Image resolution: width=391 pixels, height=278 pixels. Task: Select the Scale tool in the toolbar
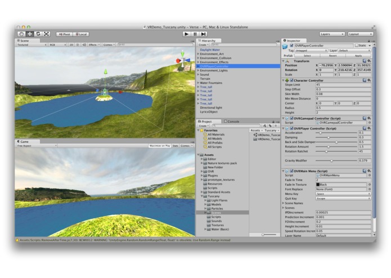coord(46,34)
